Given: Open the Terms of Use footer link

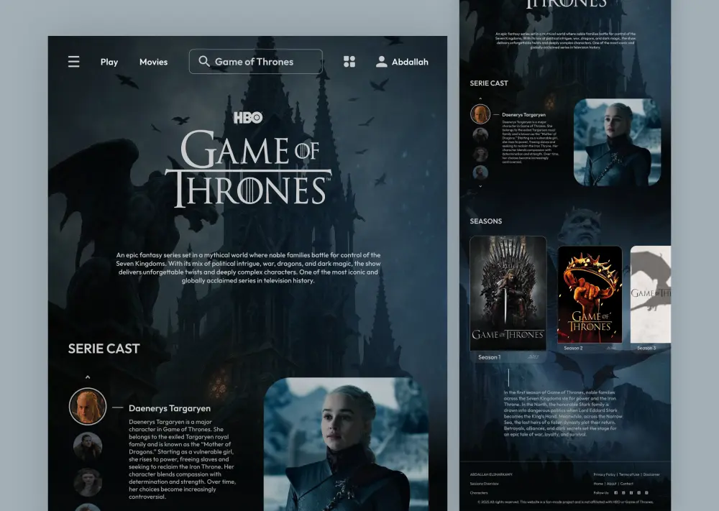Looking at the screenshot, I should tap(628, 474).
